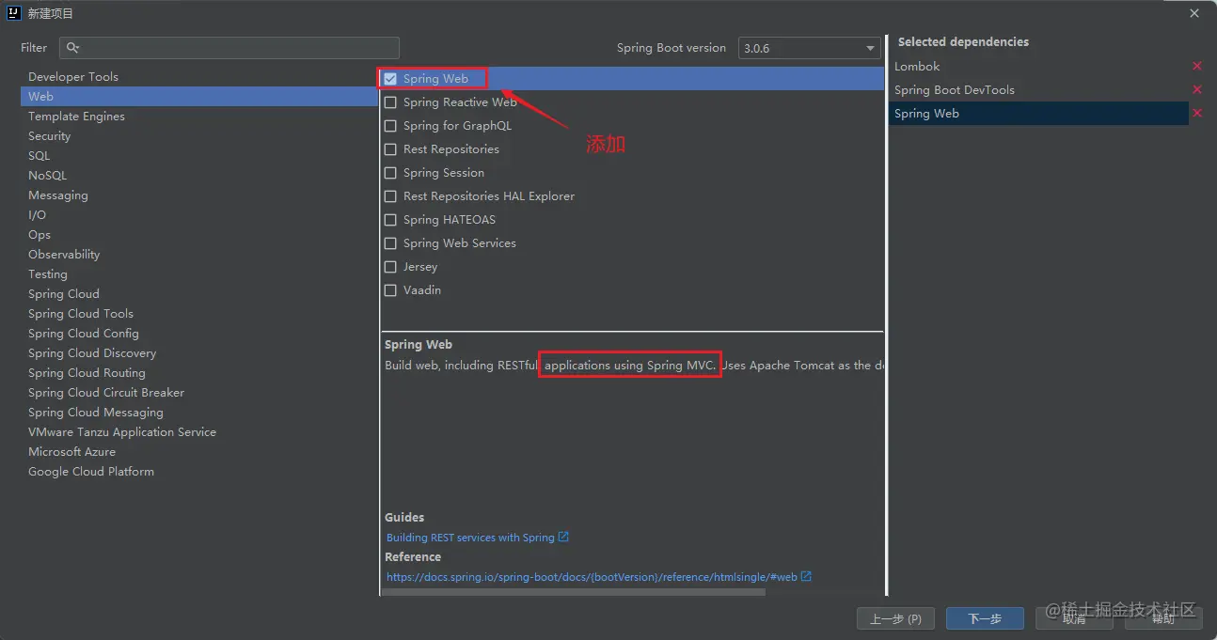Viewport: 1217px width, 640px height.
Task: Open Building REST services with Spring guide
Action: pyautogui.click(x=470, y=538)
